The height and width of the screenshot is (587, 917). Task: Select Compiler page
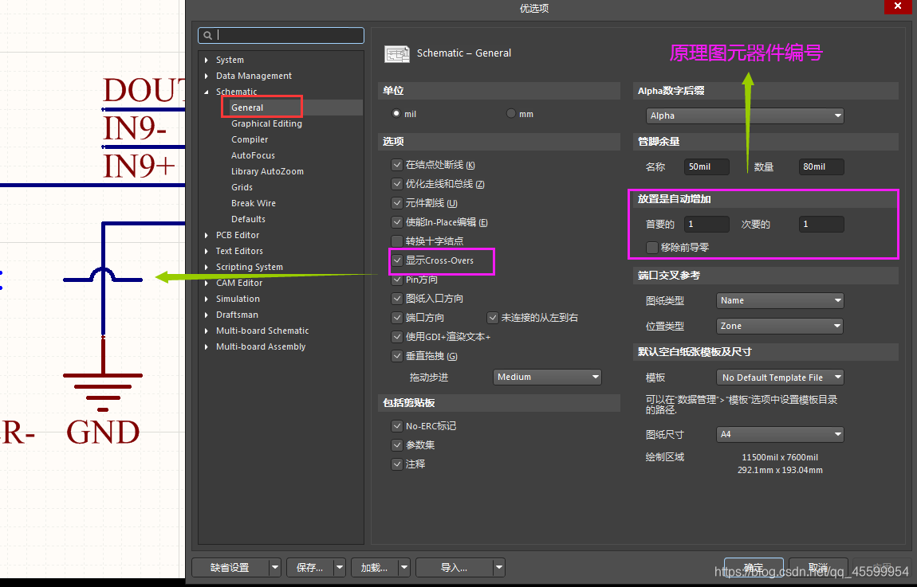pos(250,139)
